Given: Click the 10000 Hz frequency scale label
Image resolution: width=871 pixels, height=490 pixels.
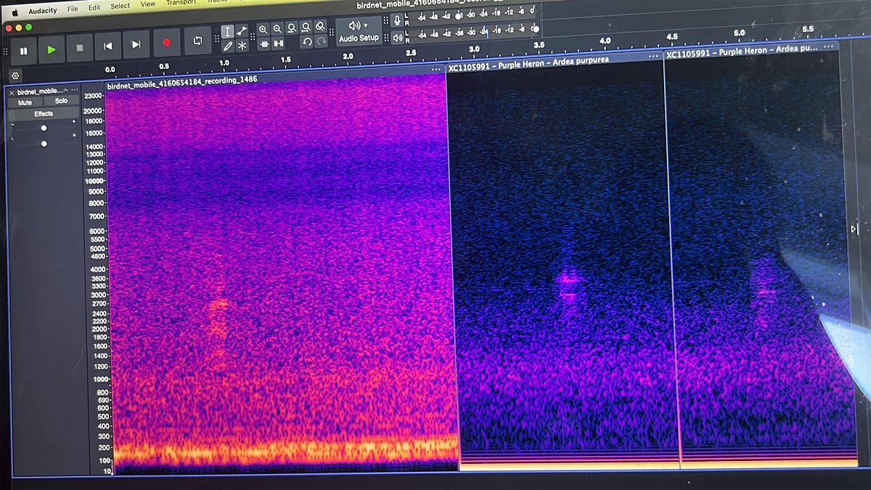Looking at the screenshot, I should pos(95,181).
